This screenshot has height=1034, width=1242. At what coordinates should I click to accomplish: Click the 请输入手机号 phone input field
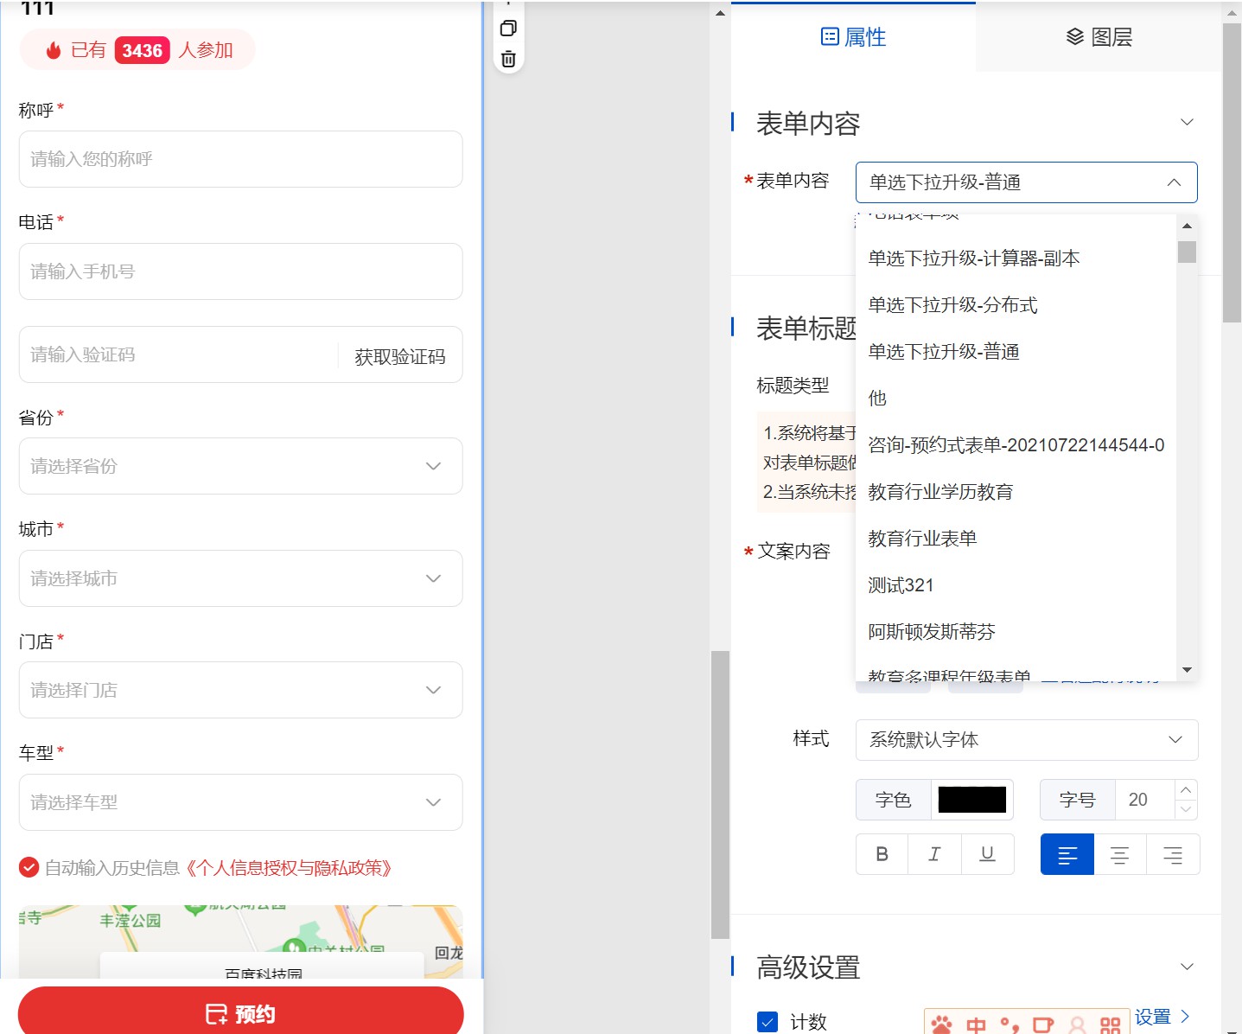tap(240, 271)
